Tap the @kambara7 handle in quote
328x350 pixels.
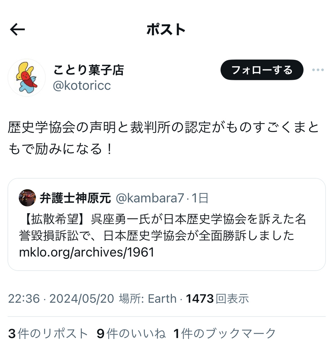point(150,198)
